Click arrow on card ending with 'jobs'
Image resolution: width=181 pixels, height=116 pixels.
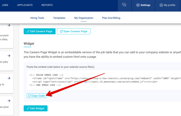[9, 56]
